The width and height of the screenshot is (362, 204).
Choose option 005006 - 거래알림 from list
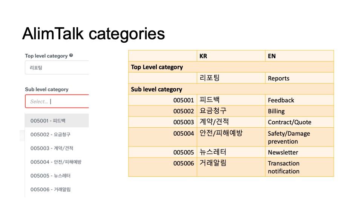click(57, 189)
